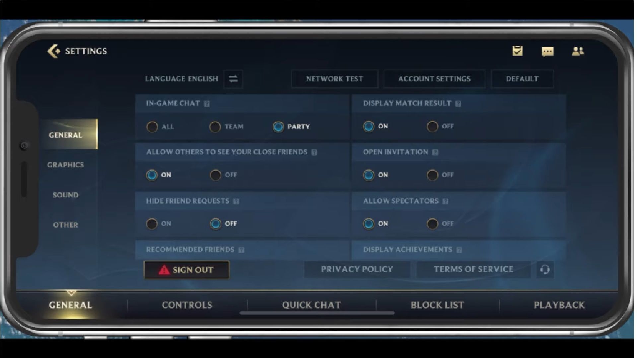Click the quest/checklist icon top right
Viewport: 637px width, 358px height.
point(517,51)
